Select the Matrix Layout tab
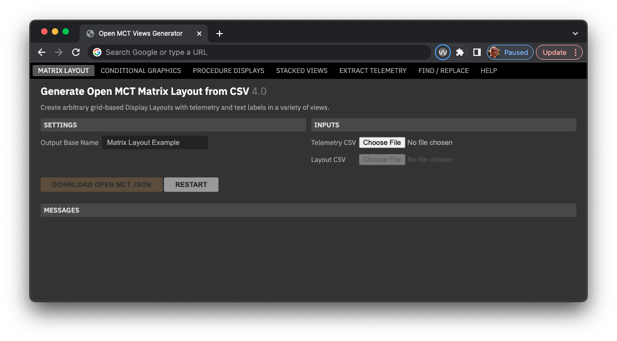 (x=64, y=71)
